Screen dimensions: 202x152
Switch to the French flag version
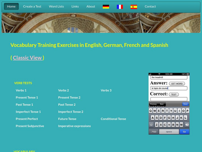click(120, 7)
